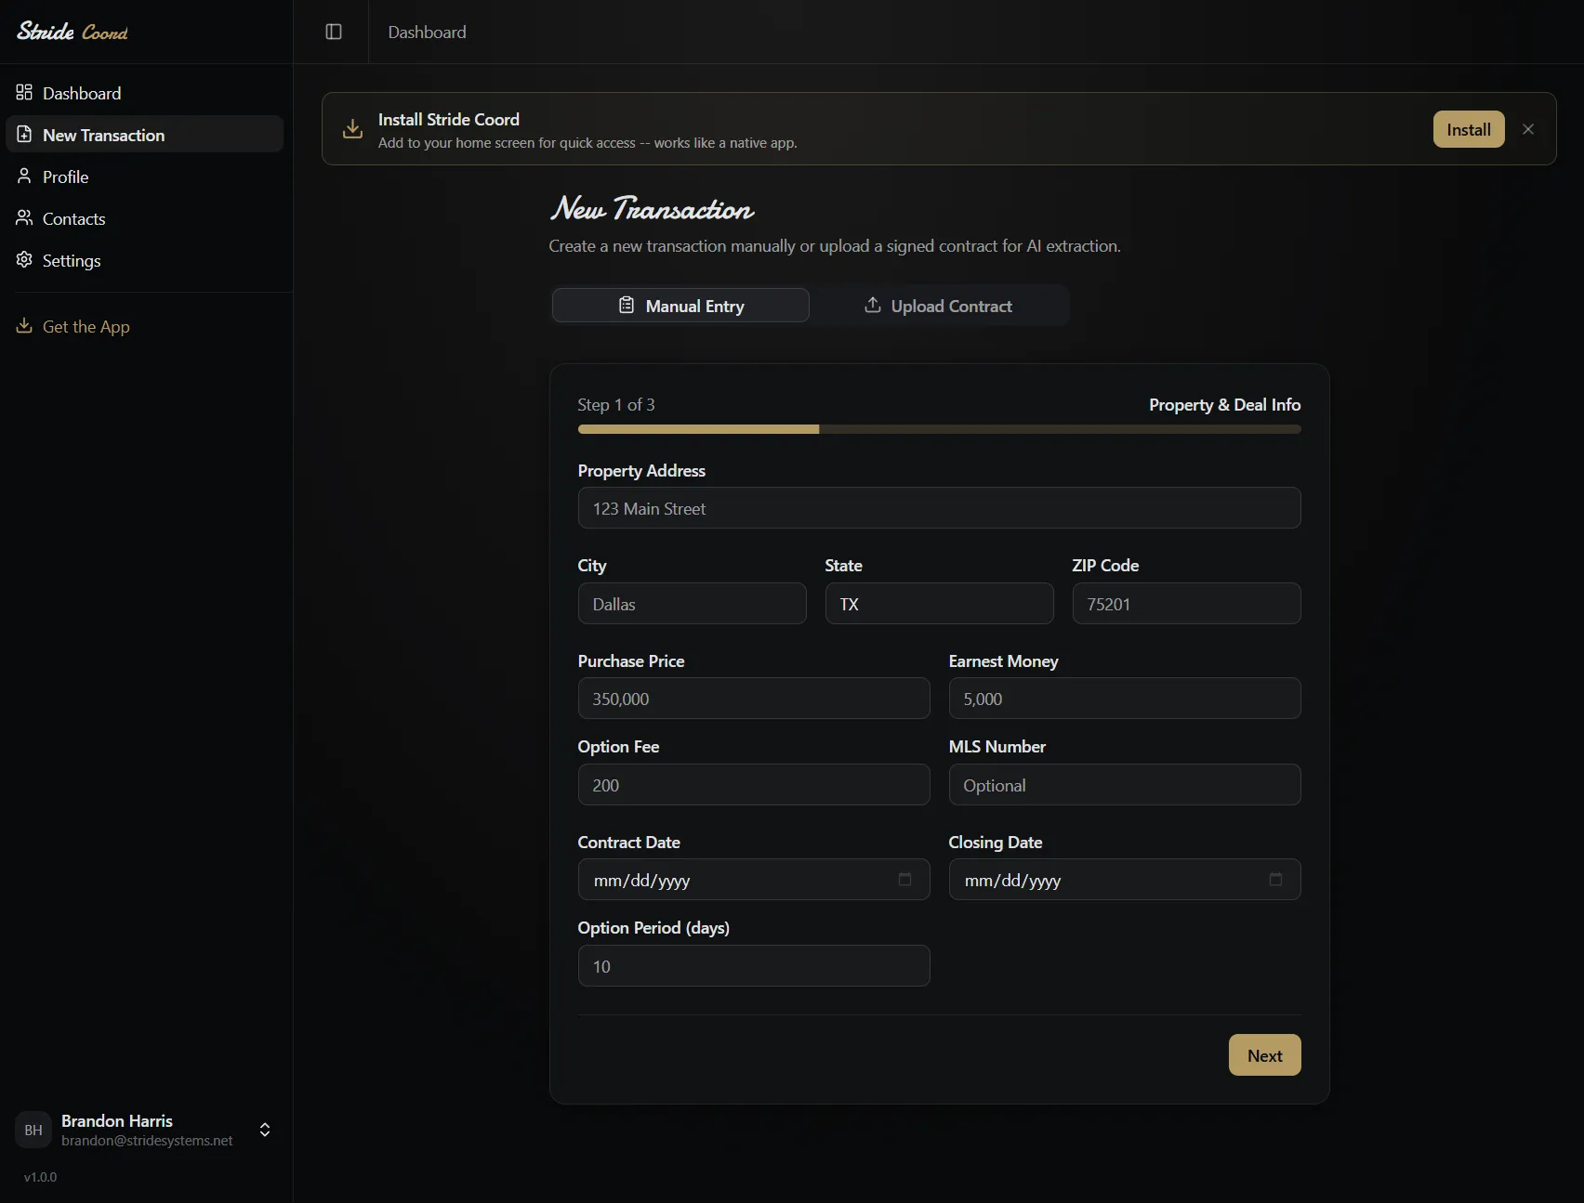Open Settings via the gear icon
1584x1203 pixels.
tap(23, 260)
